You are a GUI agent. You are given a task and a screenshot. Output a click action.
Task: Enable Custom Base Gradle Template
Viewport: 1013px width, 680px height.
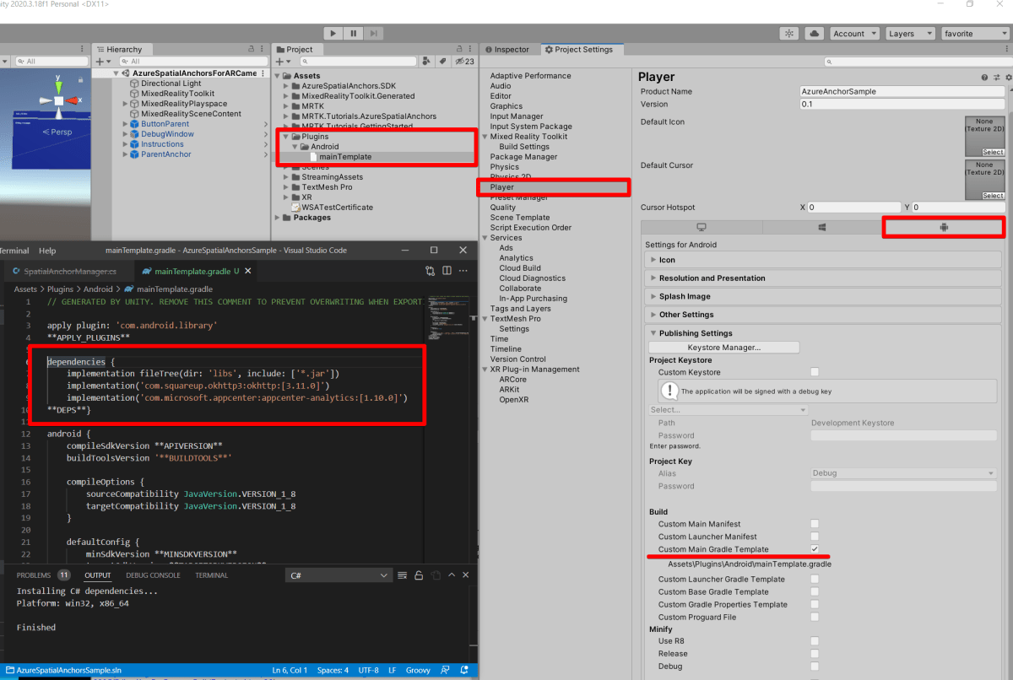(815, 591)
